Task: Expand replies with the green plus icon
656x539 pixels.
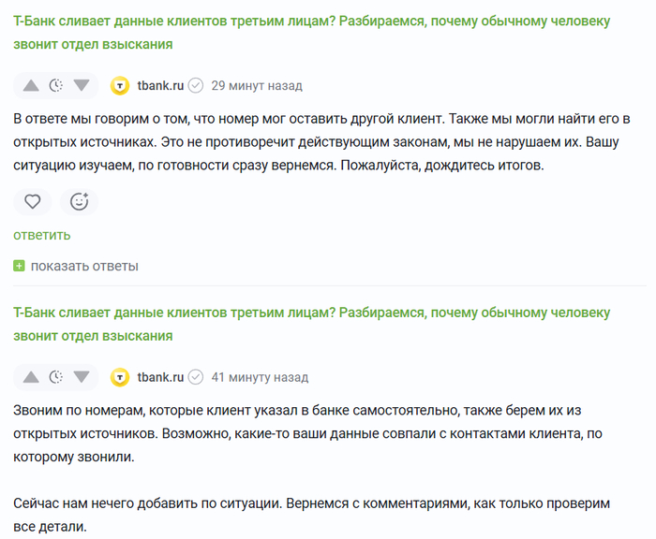Action: [x=19, y=266]
